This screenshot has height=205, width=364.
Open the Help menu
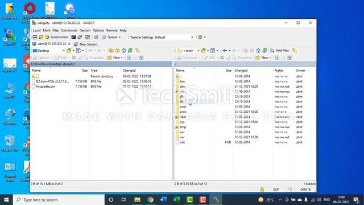pos(123,30)
